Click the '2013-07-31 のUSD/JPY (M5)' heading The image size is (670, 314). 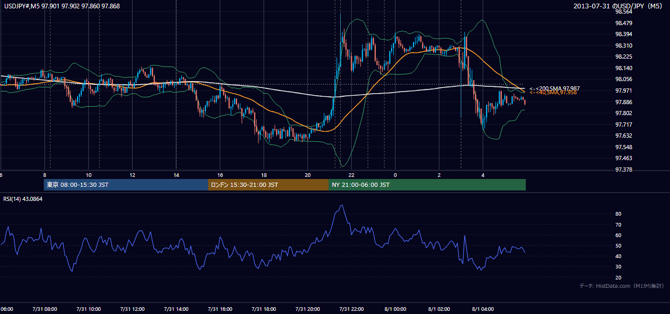(x=619, y=6)
